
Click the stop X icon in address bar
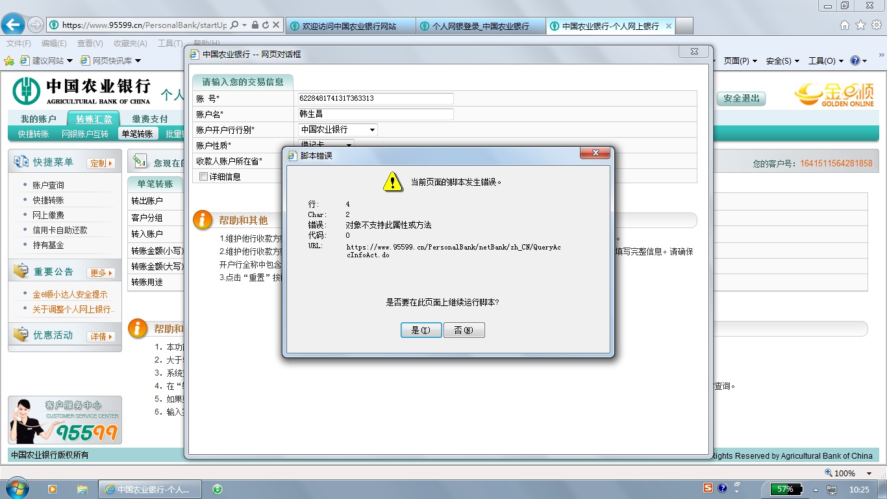[x=276, y=25]
